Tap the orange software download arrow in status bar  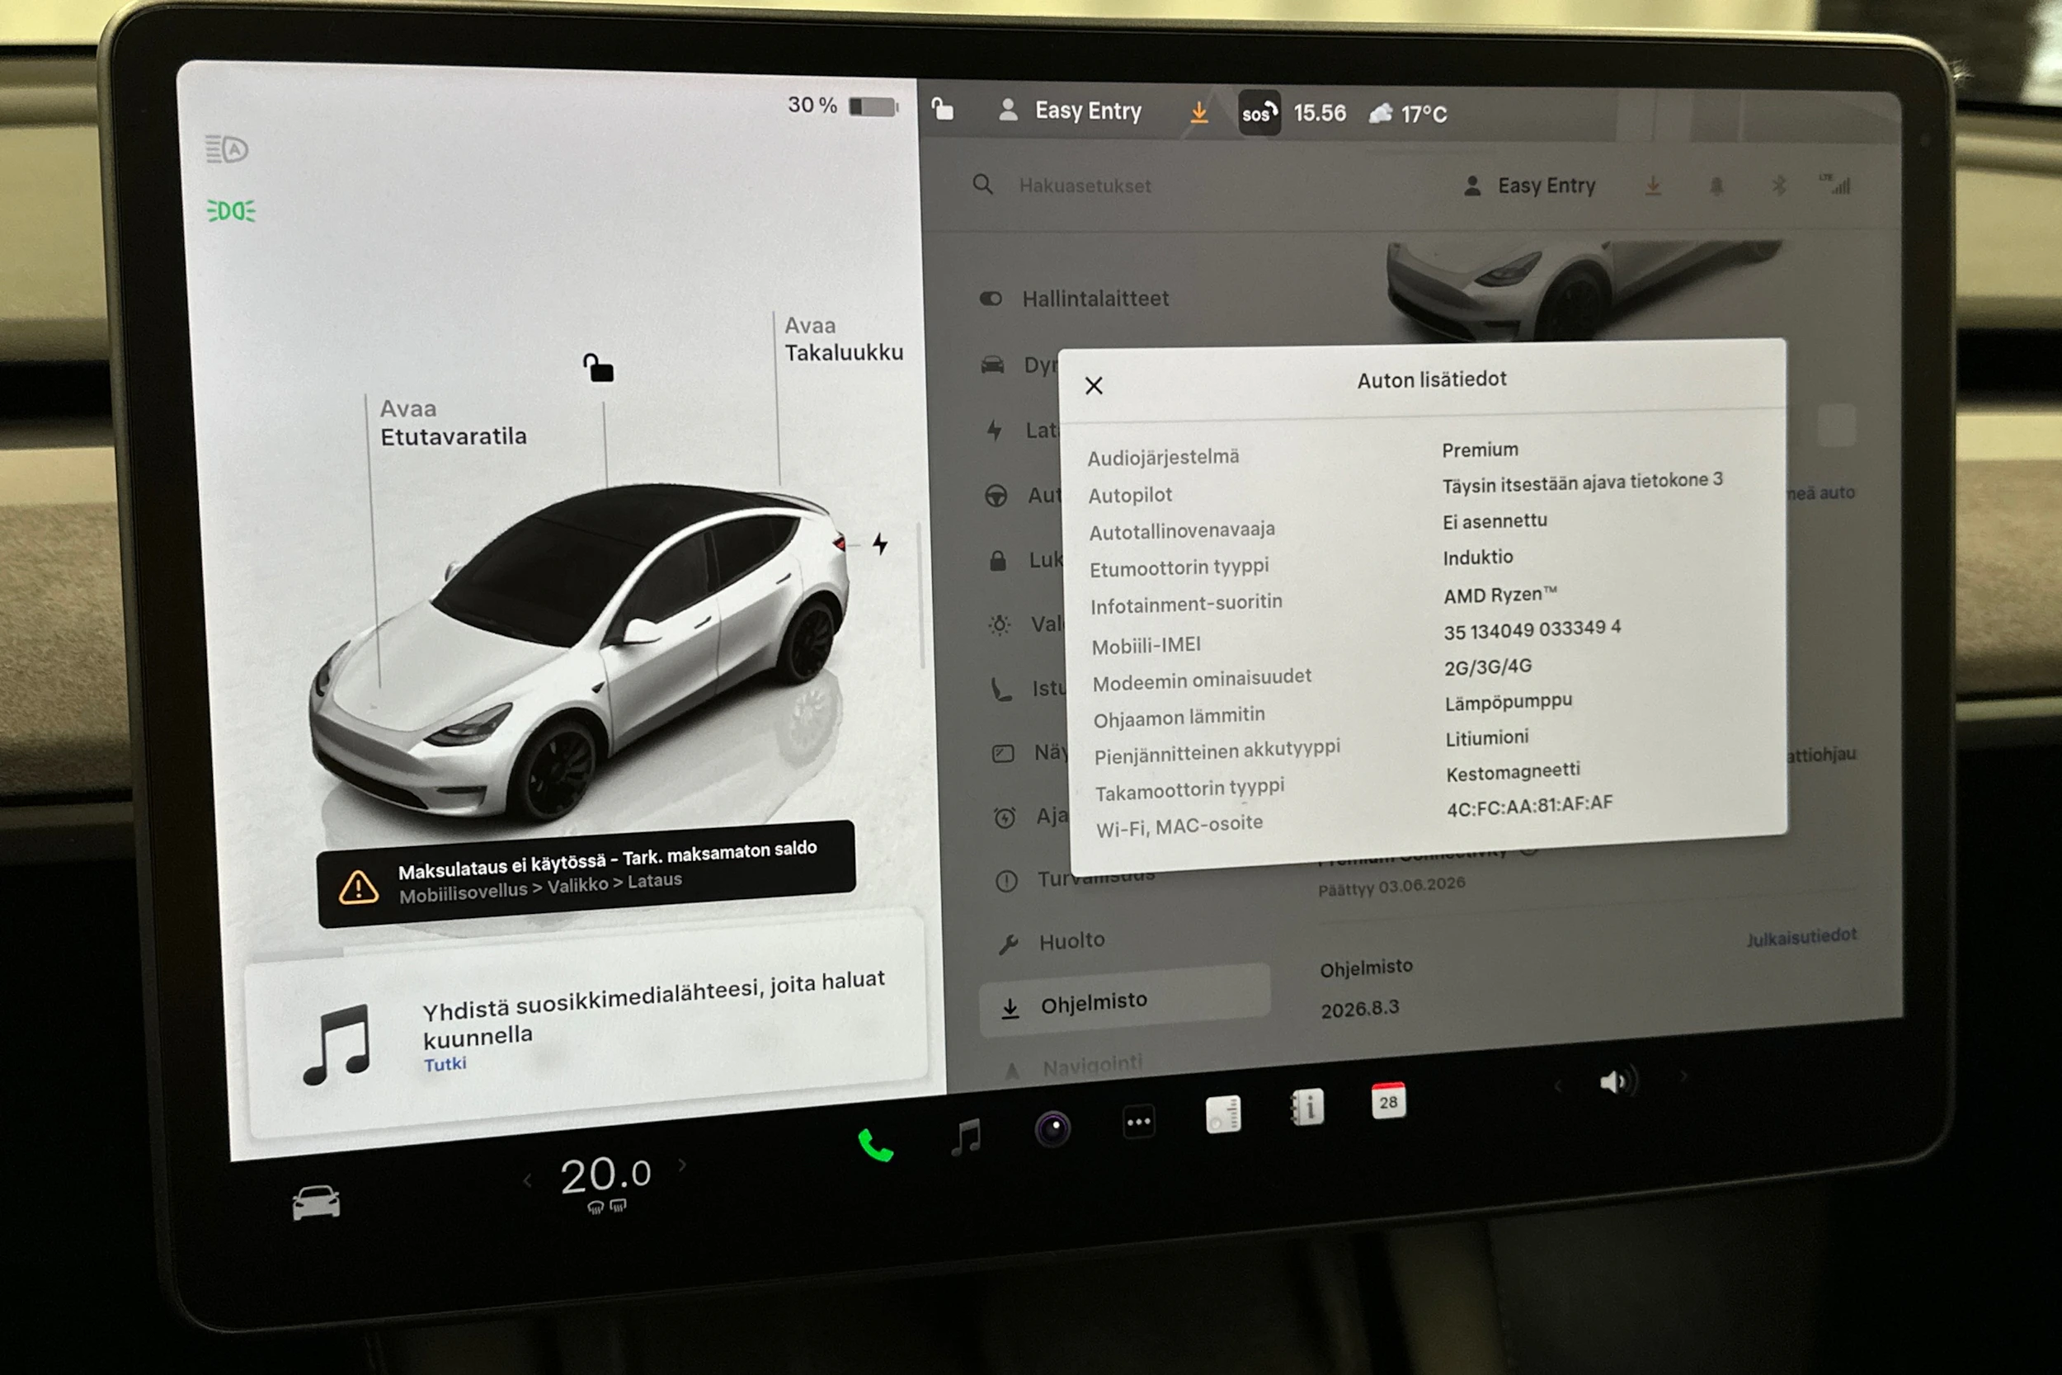pos(1198,112)
